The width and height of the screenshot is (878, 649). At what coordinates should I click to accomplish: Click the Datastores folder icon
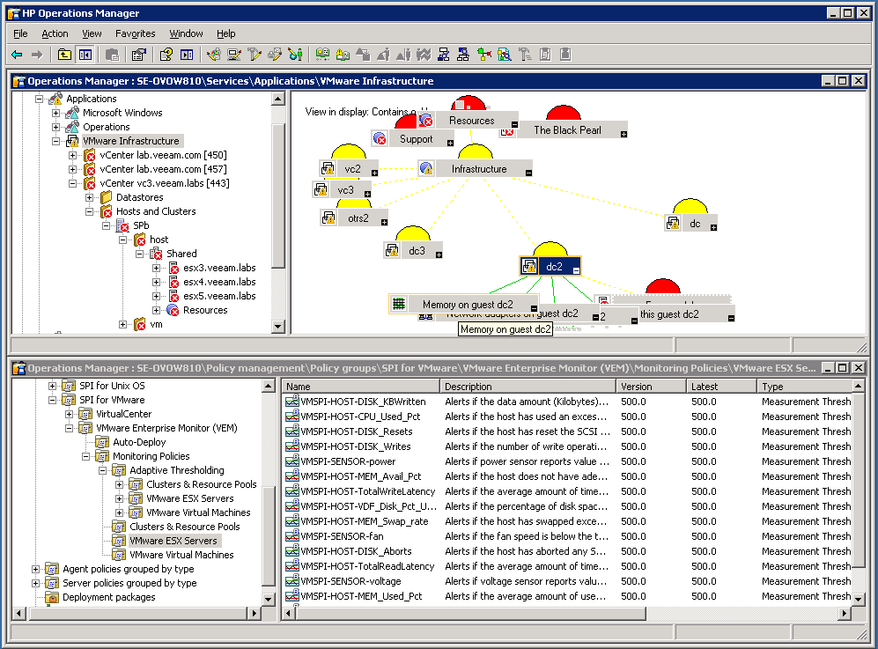click(107, 197)
